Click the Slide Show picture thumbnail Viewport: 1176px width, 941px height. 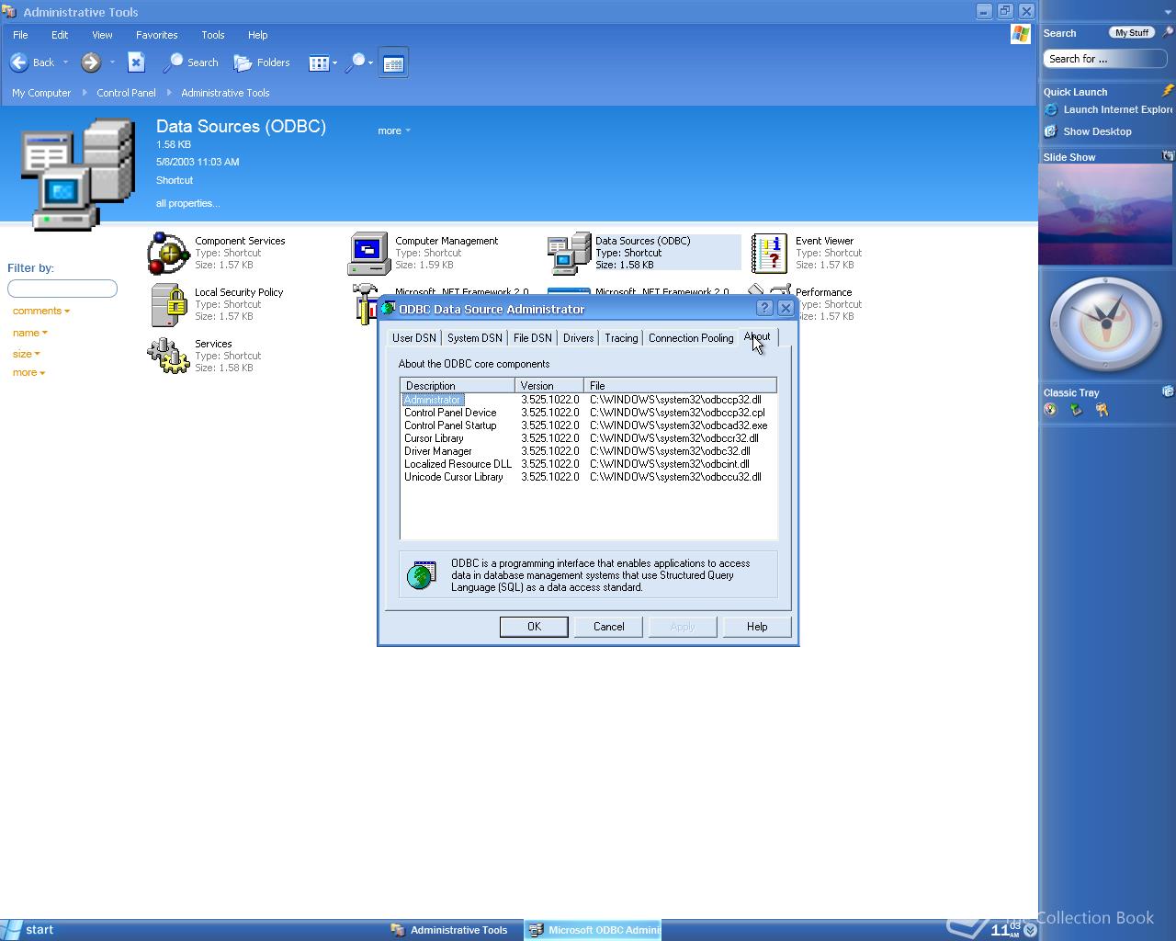click(1105, 215)
